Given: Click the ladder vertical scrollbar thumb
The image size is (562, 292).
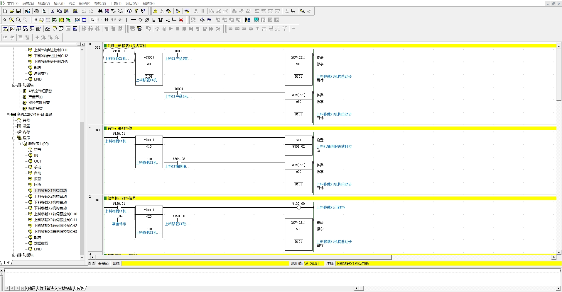Looking at the screenshot, I should click(x=559, y=75).
